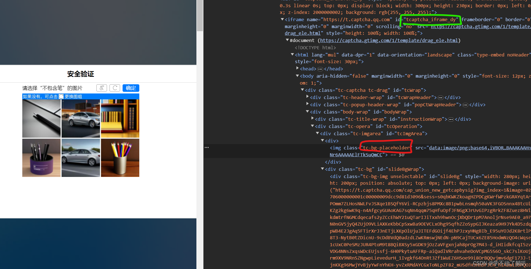Viewport: 531px width, 269px height.
Task: Click the refresh icon next to 确定
Action: click(115, 88)
